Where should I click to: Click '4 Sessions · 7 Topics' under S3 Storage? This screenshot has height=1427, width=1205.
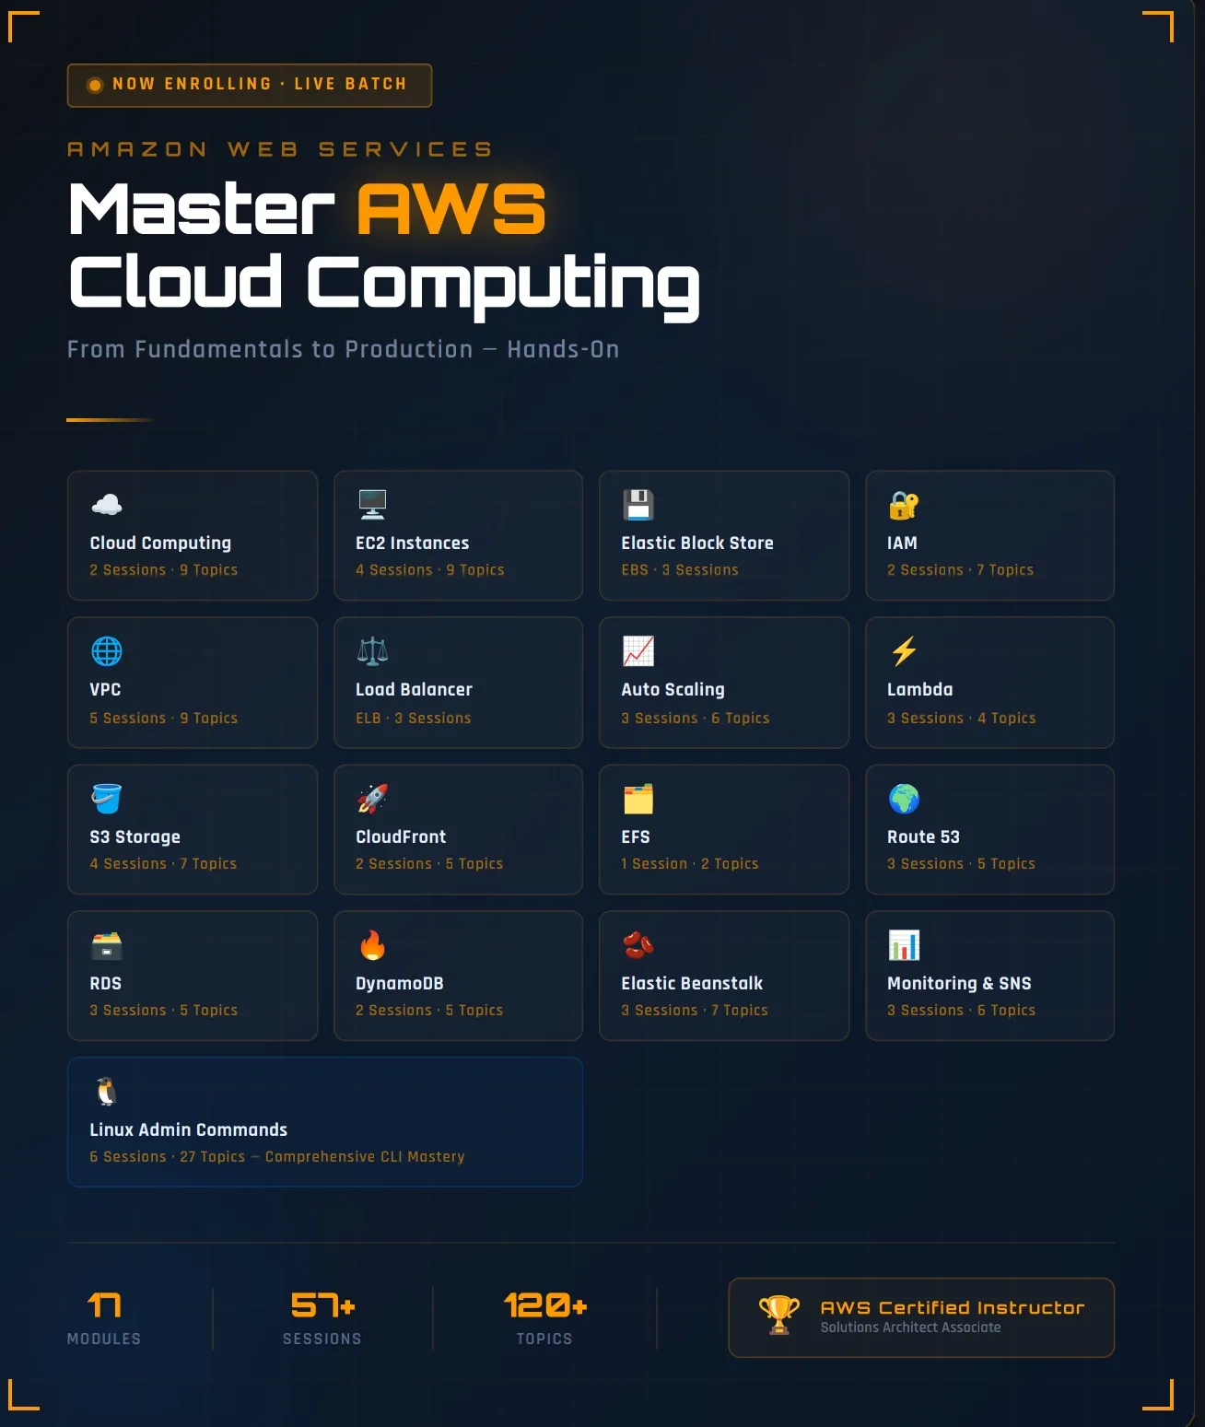[x=163, y=864]
